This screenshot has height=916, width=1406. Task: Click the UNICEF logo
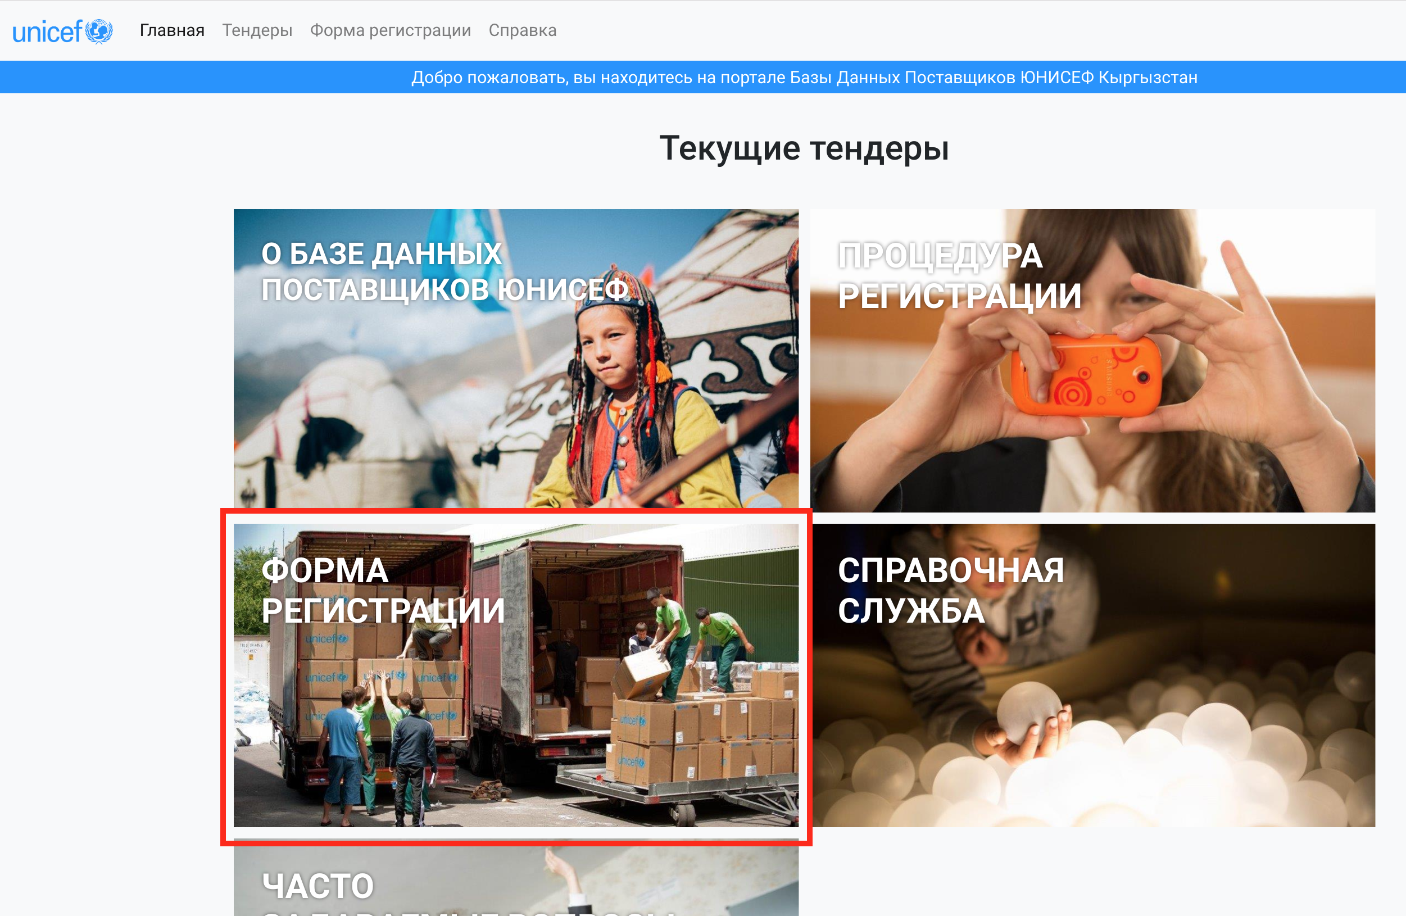(x=62, y=31)
